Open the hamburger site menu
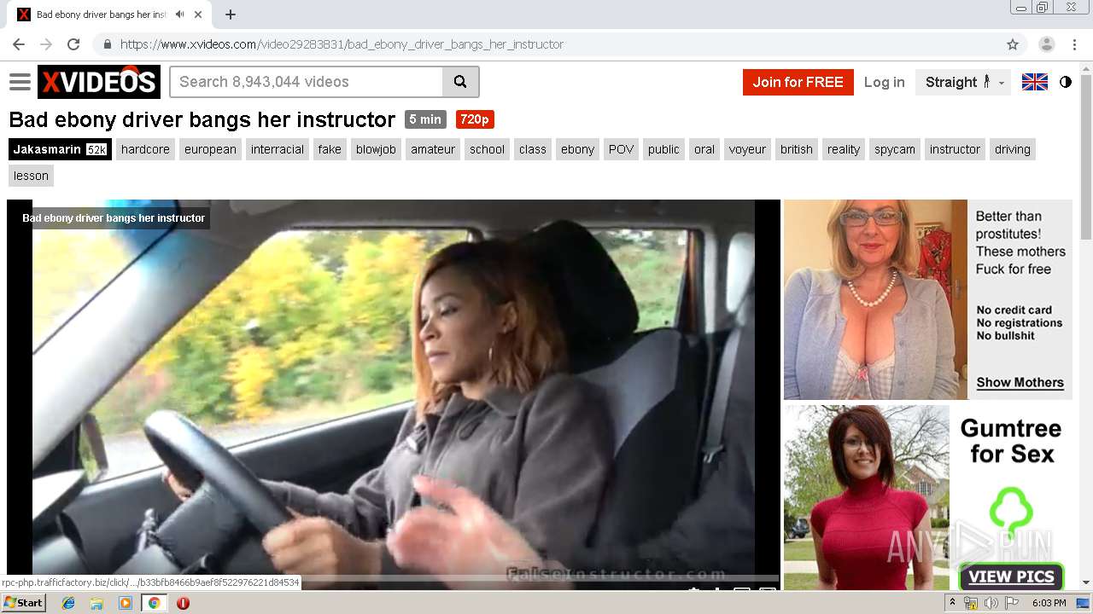 pos(20,82)
